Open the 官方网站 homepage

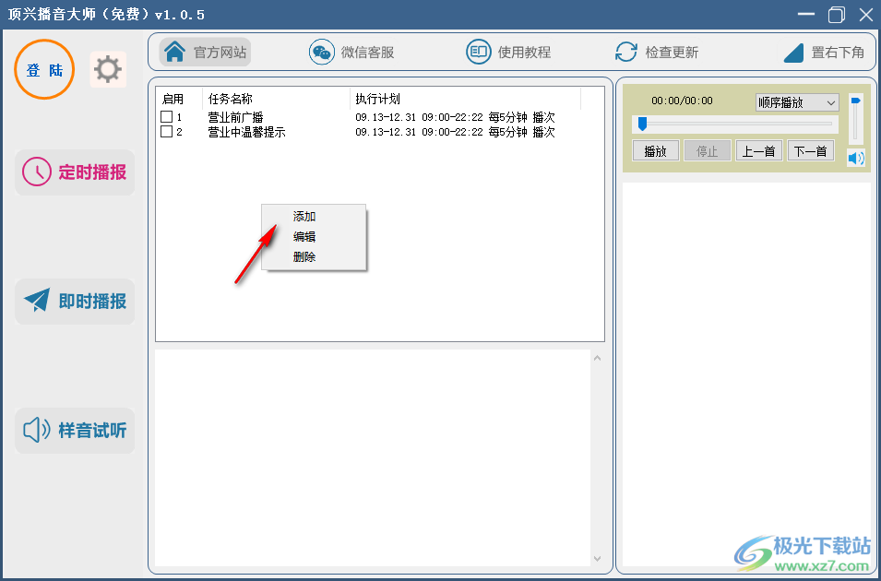pyautogui.click(x=204, y=52)
